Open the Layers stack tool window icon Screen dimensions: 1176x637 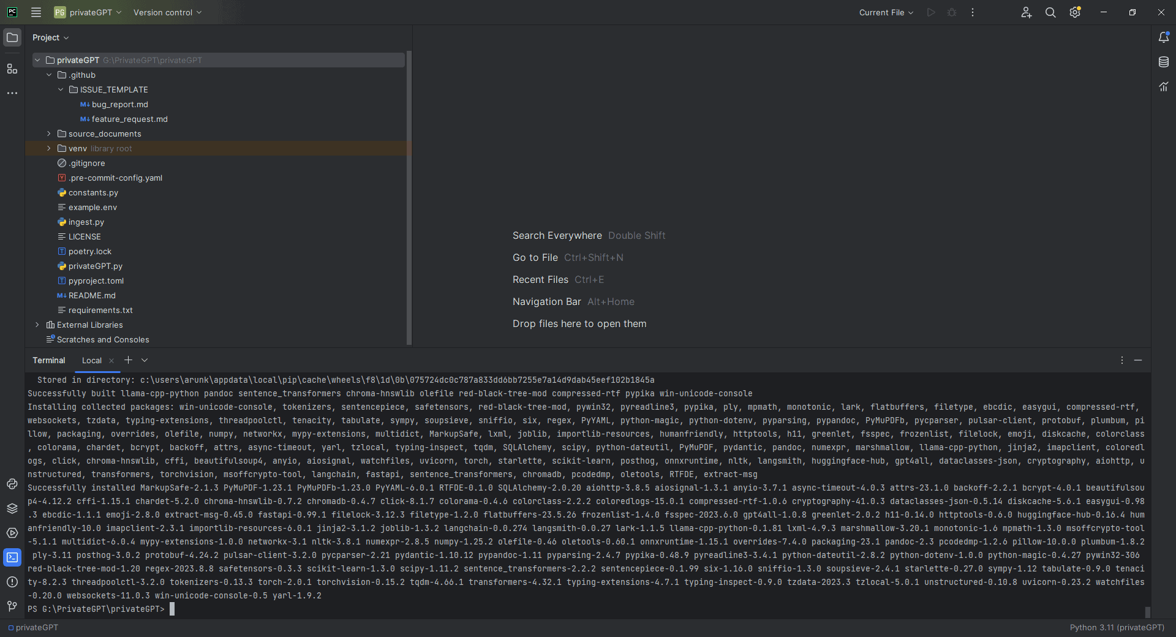[12, 508]
